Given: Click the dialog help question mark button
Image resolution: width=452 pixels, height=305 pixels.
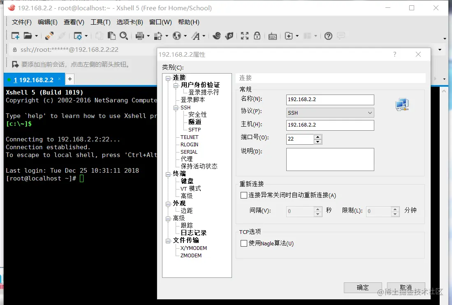Looking at the screenshot, I should (395, 54).
